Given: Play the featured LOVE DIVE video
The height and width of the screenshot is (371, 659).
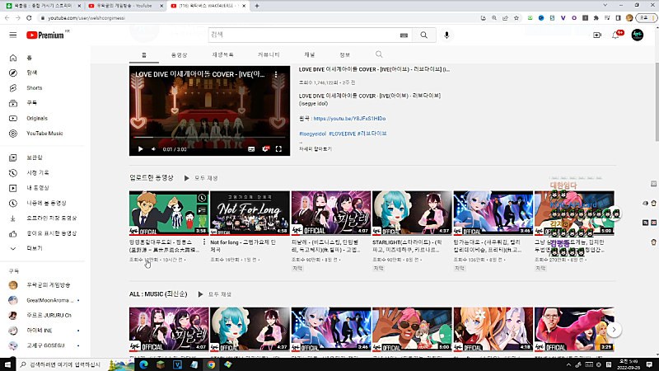Looking at the screenshot, I should [140, 149].
